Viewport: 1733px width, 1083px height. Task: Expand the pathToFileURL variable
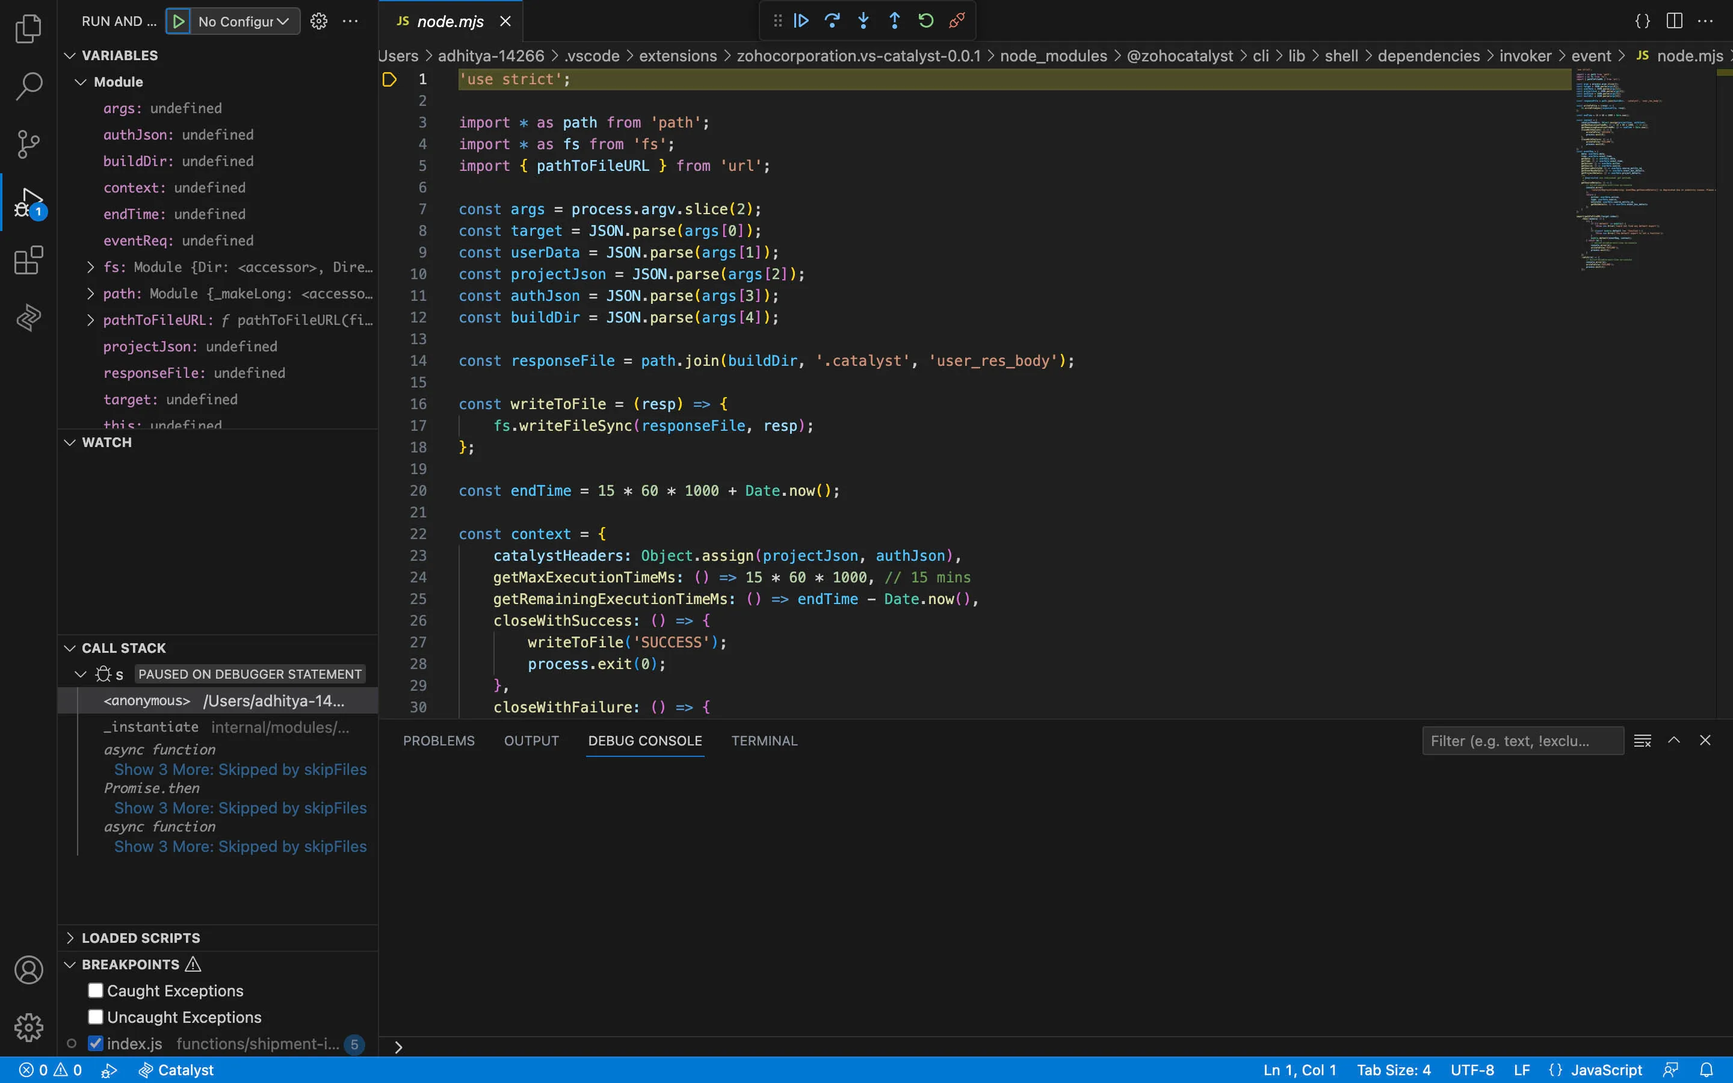click(90, 320)
